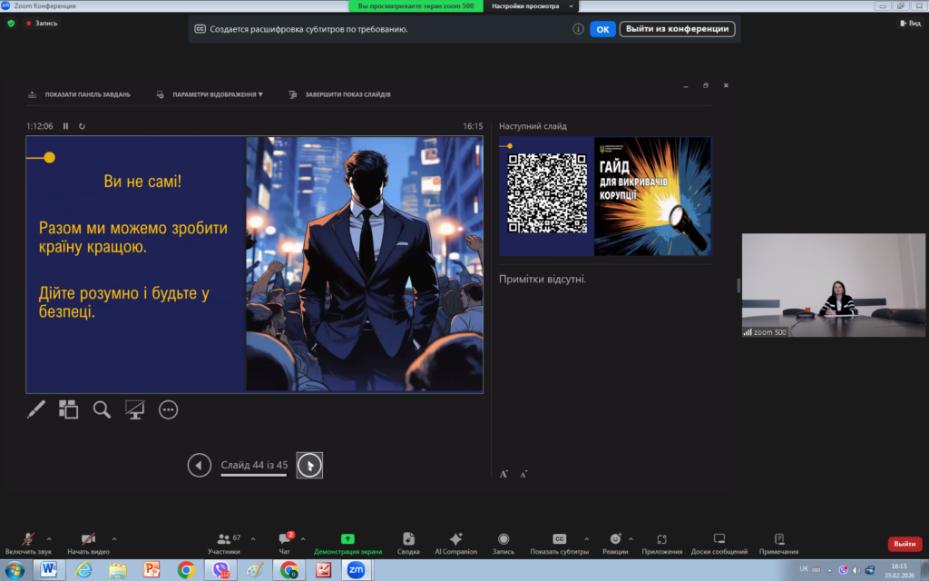Open the see all slides grid
Image resolution: width=929 pixels, height=581 pixels.
point(69,409)
